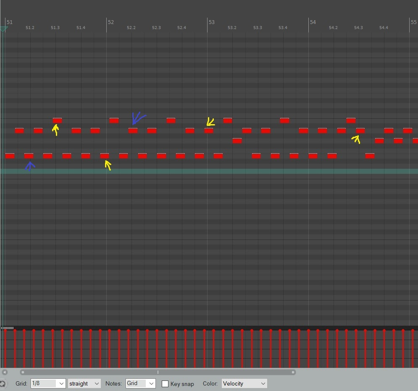
Task: Enable the Key snap checkbox
Action: click(165, 384)
